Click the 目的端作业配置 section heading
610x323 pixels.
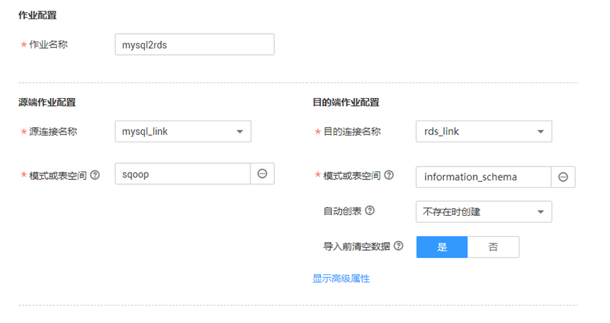coord(346,102)
